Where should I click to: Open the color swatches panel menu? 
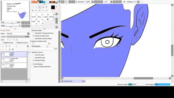tap(57, 2)
